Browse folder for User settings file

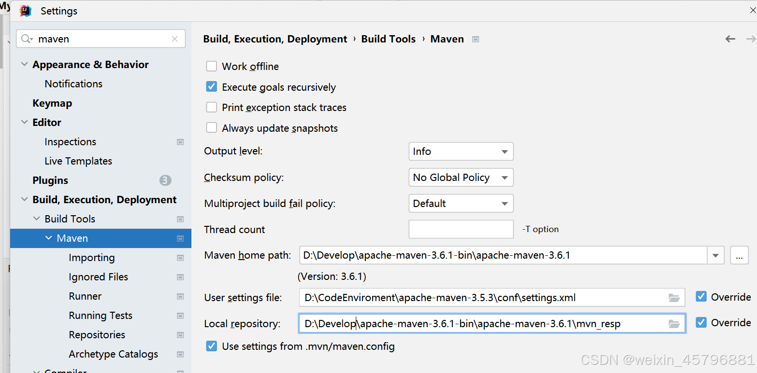click(674, 298)
